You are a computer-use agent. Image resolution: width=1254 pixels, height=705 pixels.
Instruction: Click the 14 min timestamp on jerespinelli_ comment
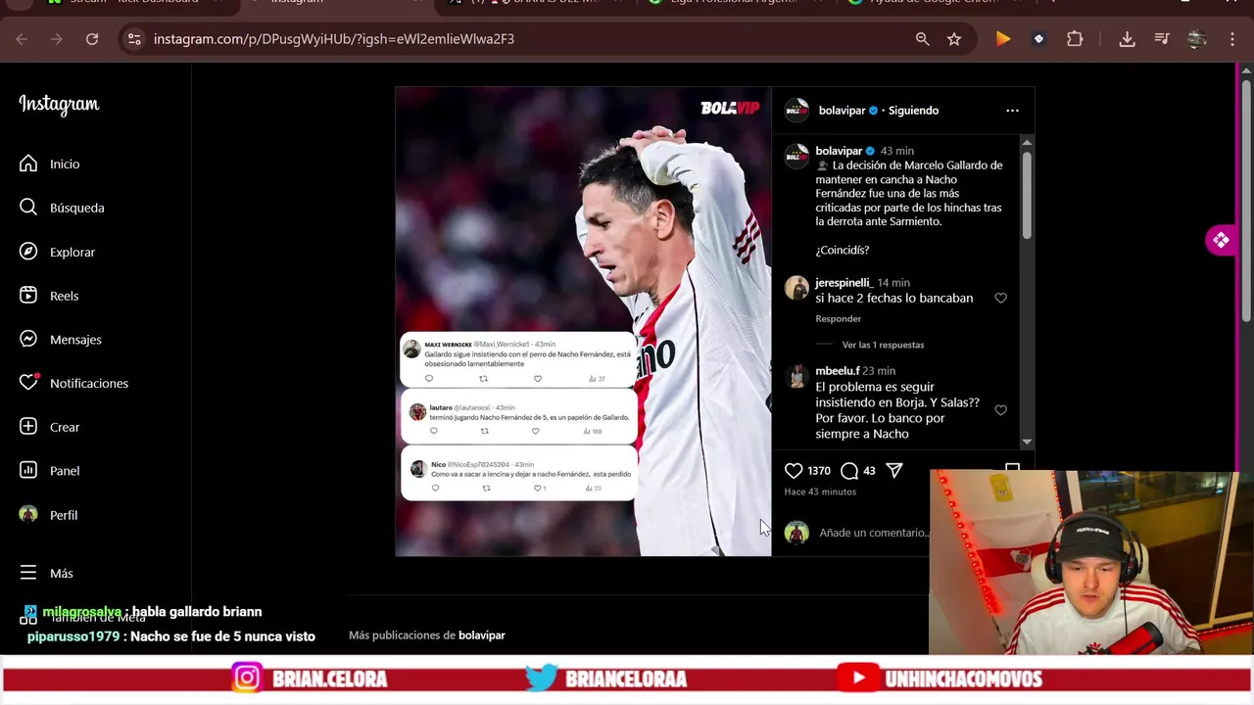(893, 283)
